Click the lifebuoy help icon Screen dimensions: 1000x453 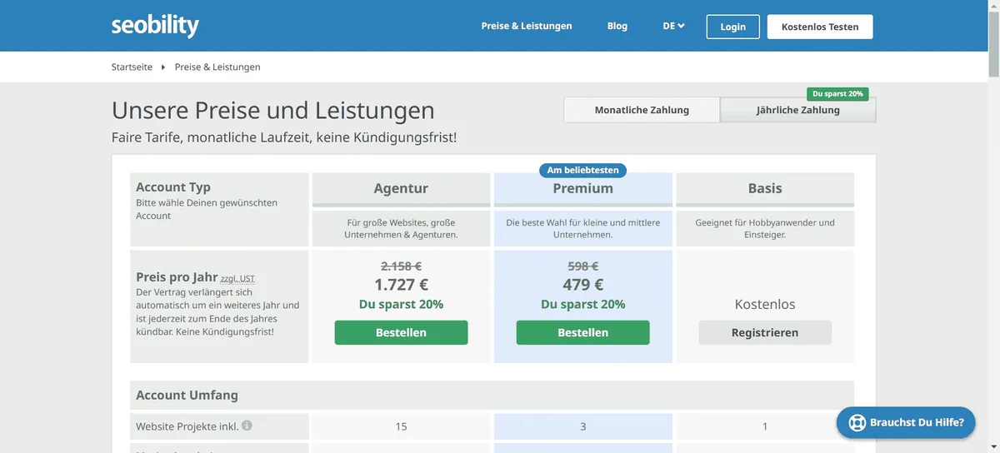pos(856,422)
